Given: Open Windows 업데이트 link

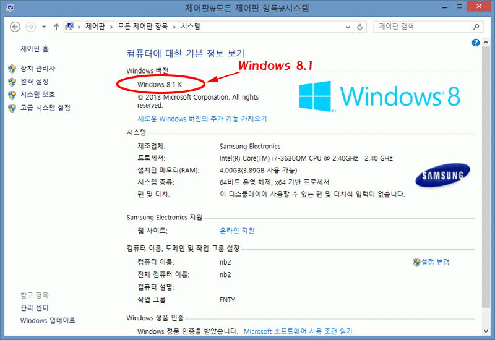Looking at the screenshot, I should pos(48,320).
